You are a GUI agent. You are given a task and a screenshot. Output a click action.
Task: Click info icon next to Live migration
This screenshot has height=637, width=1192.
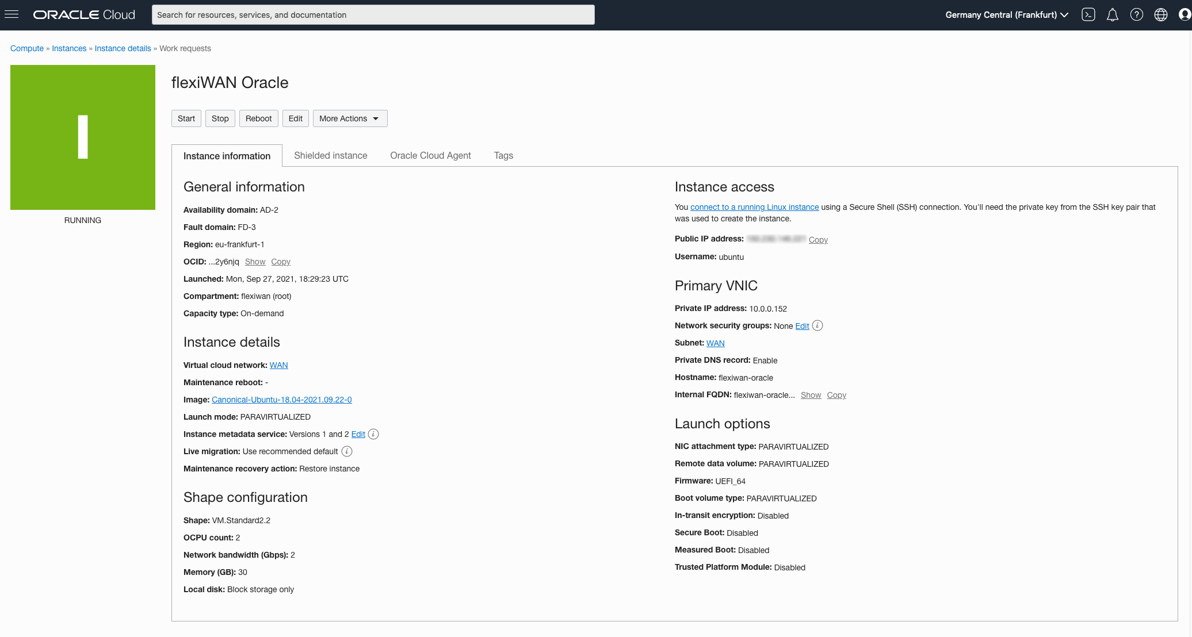click(347, 451)
